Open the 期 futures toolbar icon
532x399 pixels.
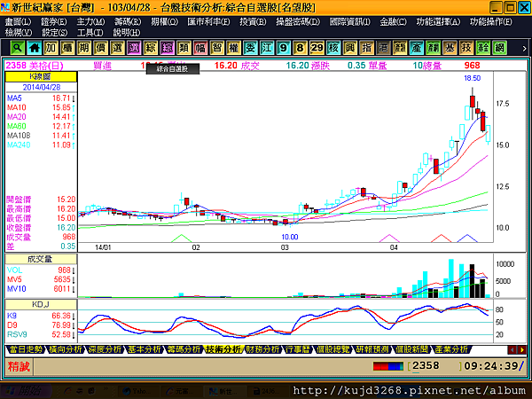click(84, 48)
